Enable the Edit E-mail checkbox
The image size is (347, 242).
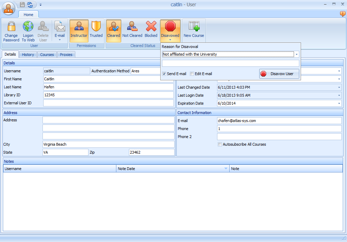(x=192, y=73)
